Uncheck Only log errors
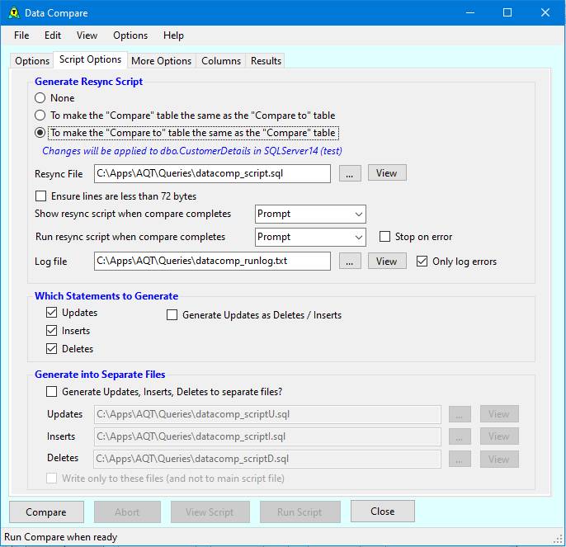 pos(456,262)
